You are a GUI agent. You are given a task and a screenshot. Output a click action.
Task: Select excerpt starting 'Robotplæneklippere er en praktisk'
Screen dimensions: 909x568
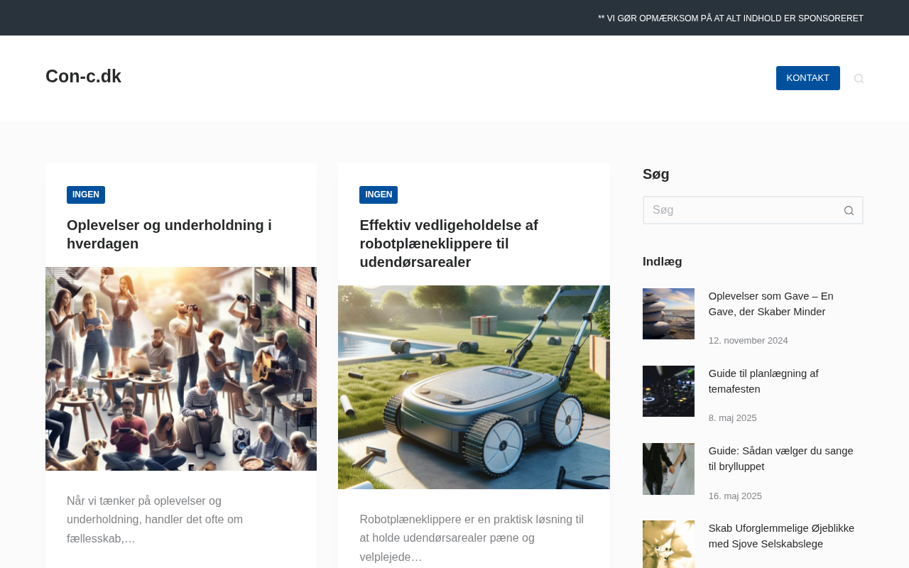point(472,538)
